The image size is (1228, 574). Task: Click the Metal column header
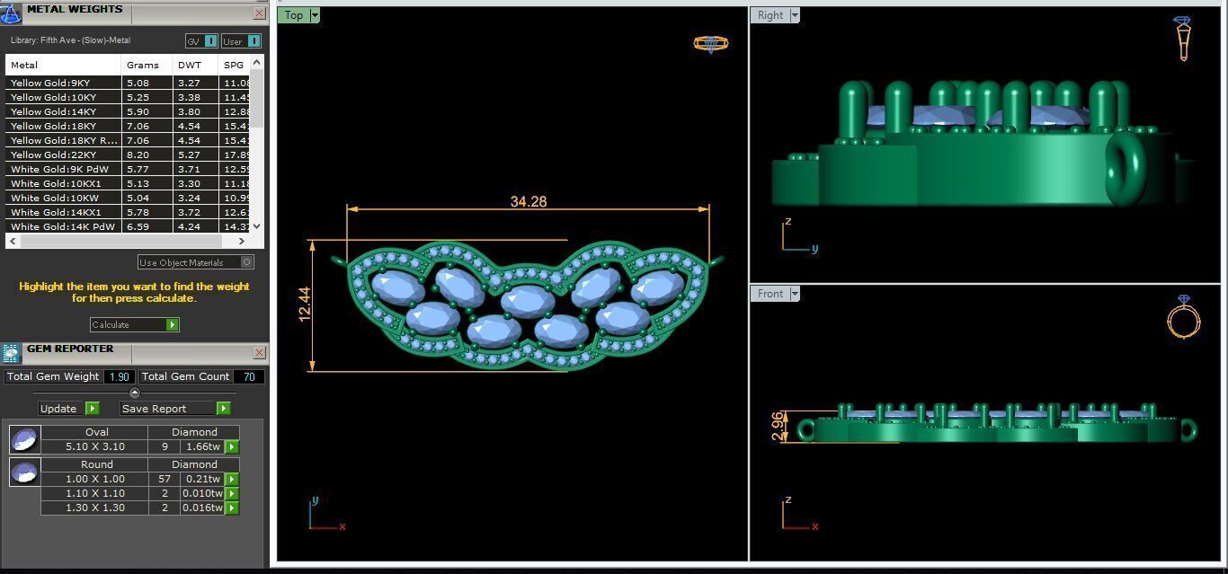coord(63,65)
